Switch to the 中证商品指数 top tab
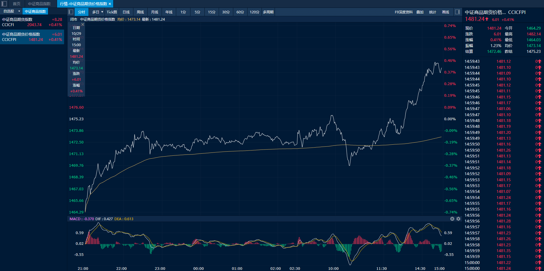The width and height of the screenshot is (544, 271). tap(39, 4)
